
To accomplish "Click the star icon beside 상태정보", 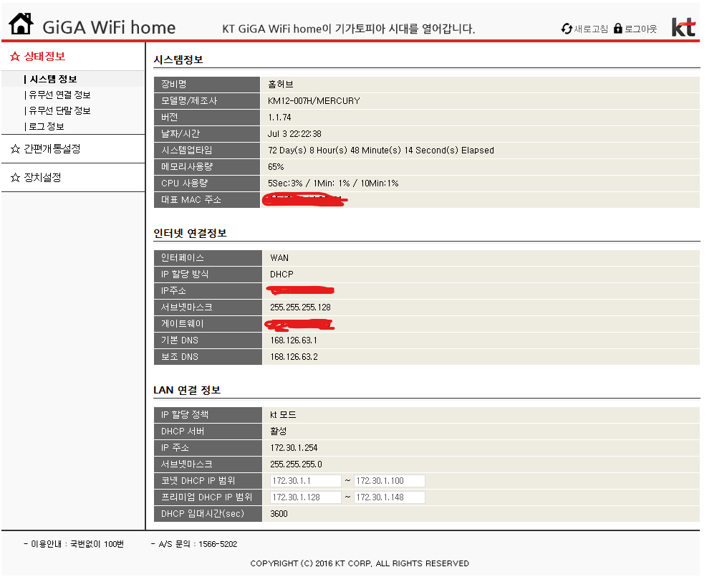I will [15, 56].
